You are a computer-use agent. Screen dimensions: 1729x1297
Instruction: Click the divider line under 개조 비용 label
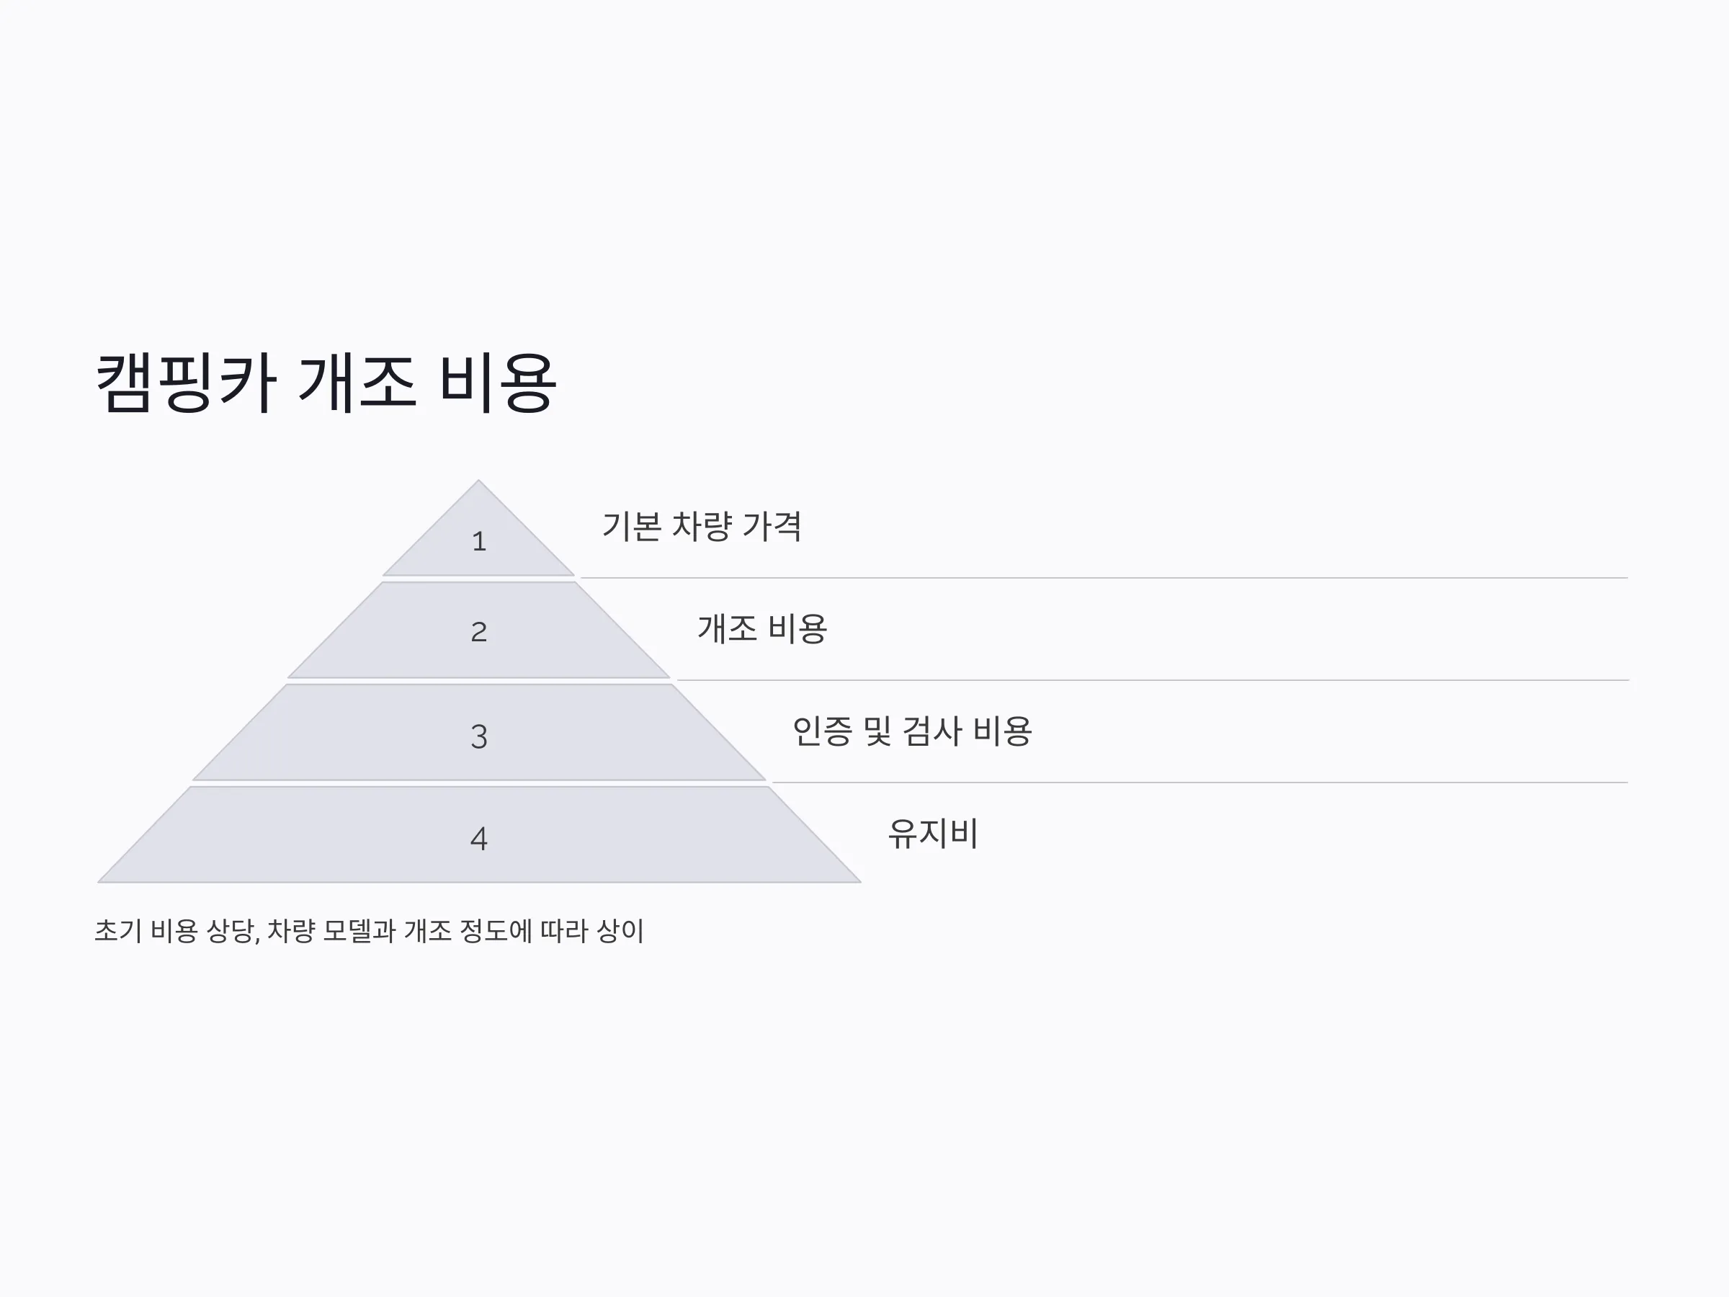pyautogui.click(x=1152, y=680)
